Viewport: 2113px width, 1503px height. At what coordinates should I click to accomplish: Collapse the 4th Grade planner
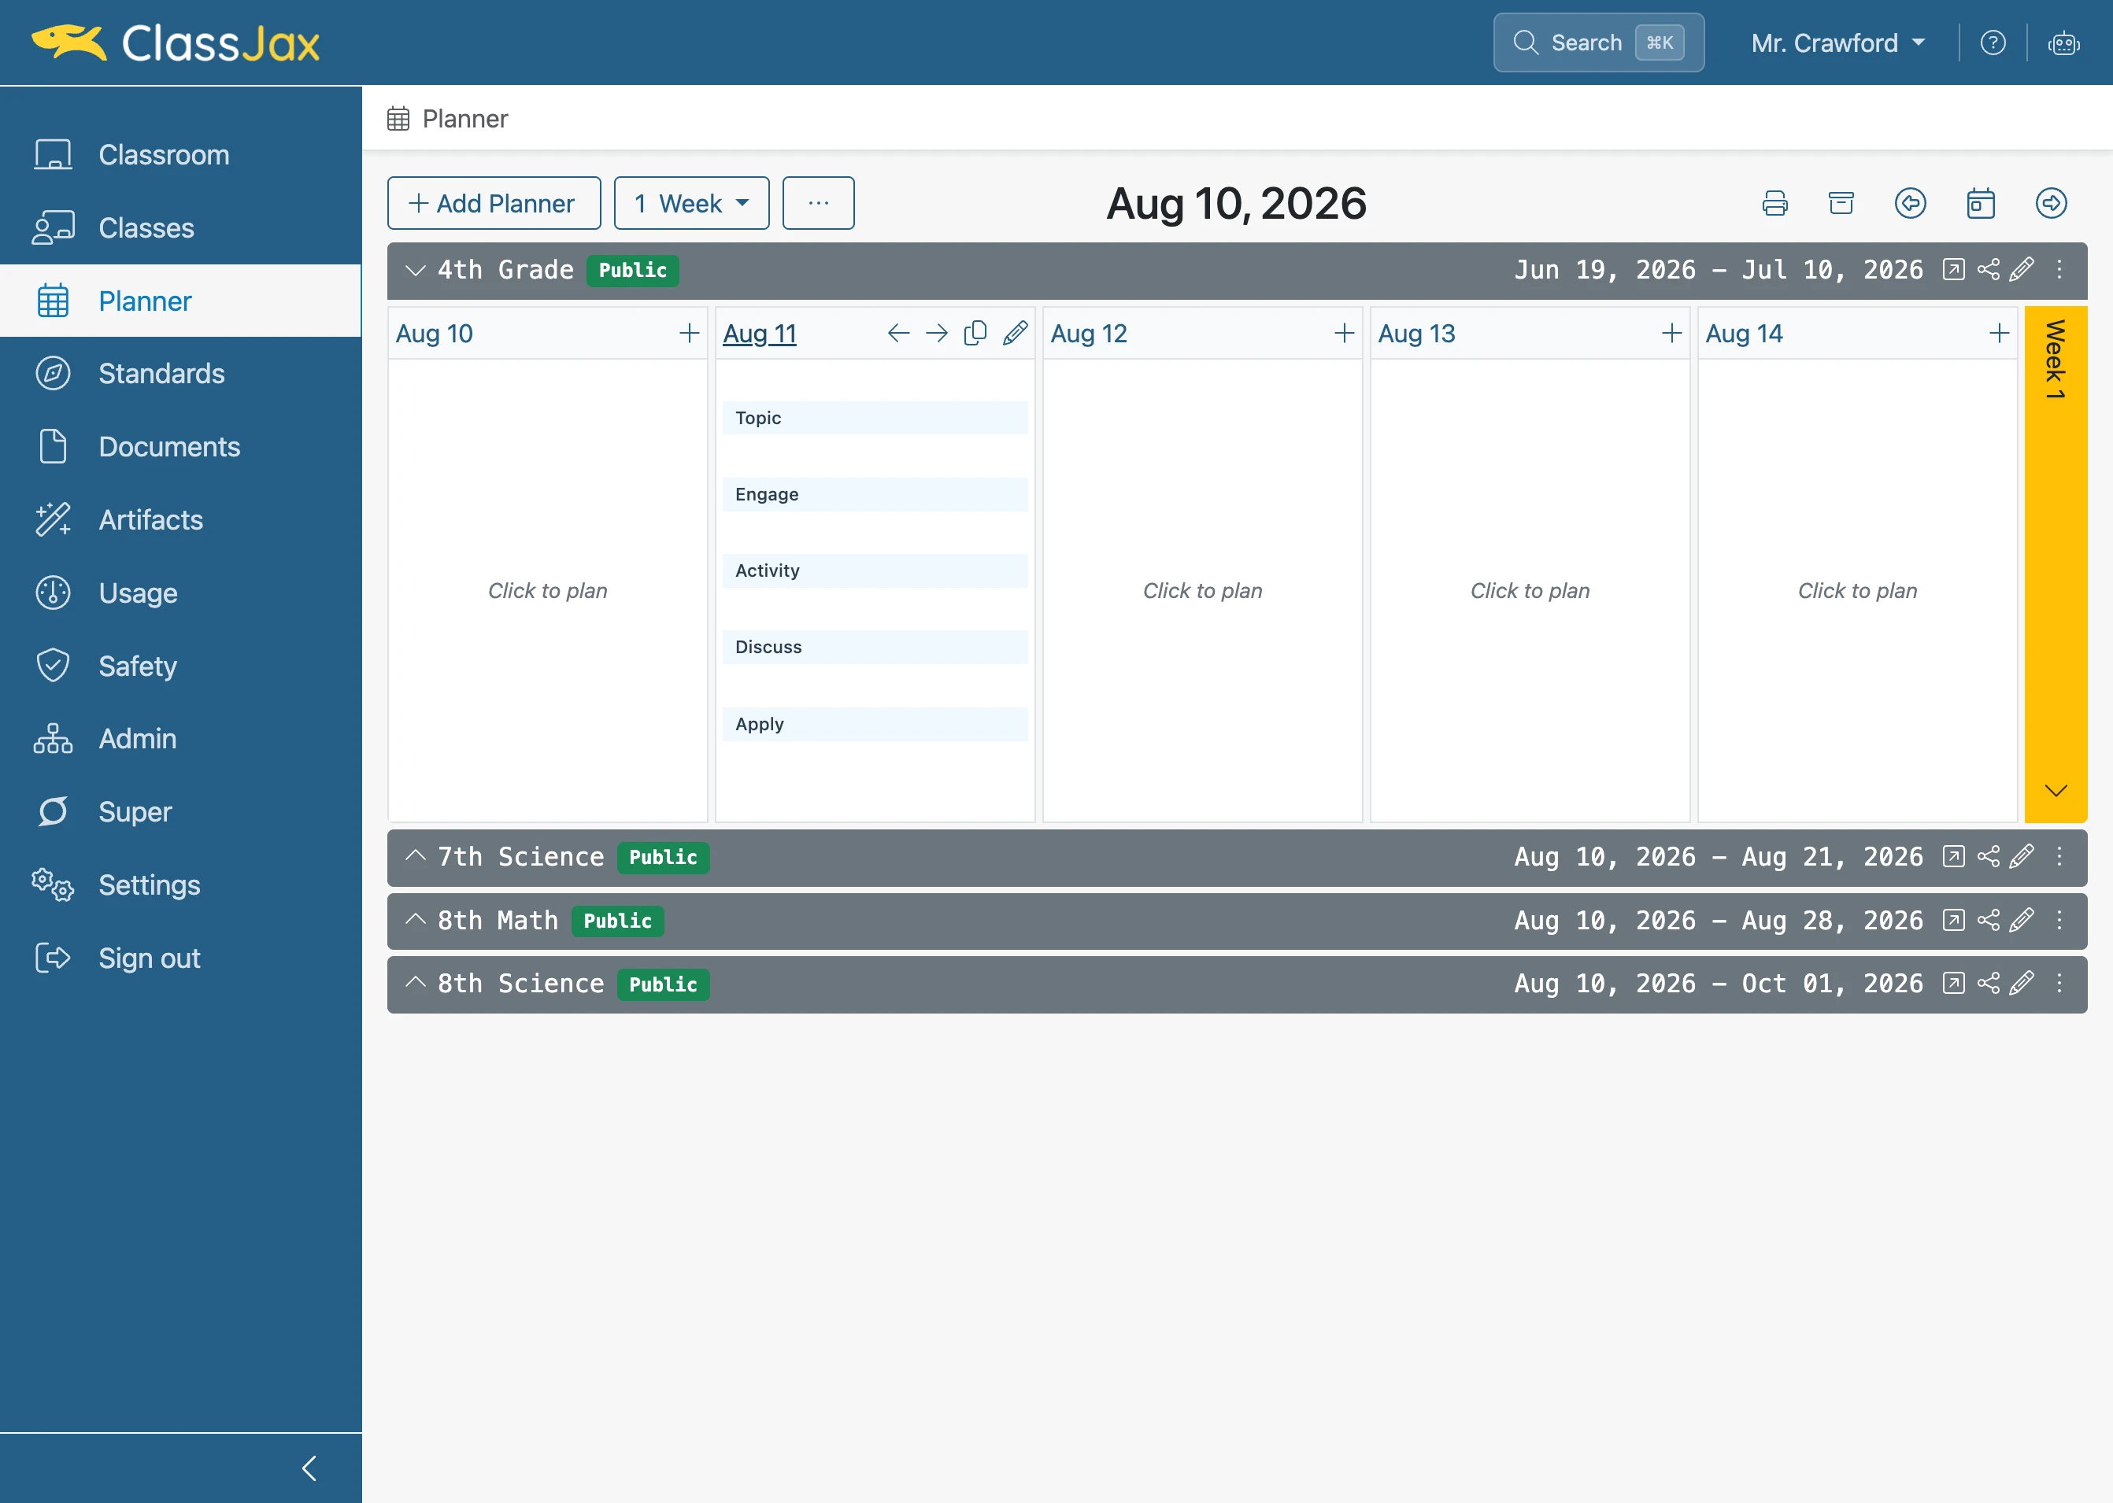pyautogui.click(x=416, y=270)
